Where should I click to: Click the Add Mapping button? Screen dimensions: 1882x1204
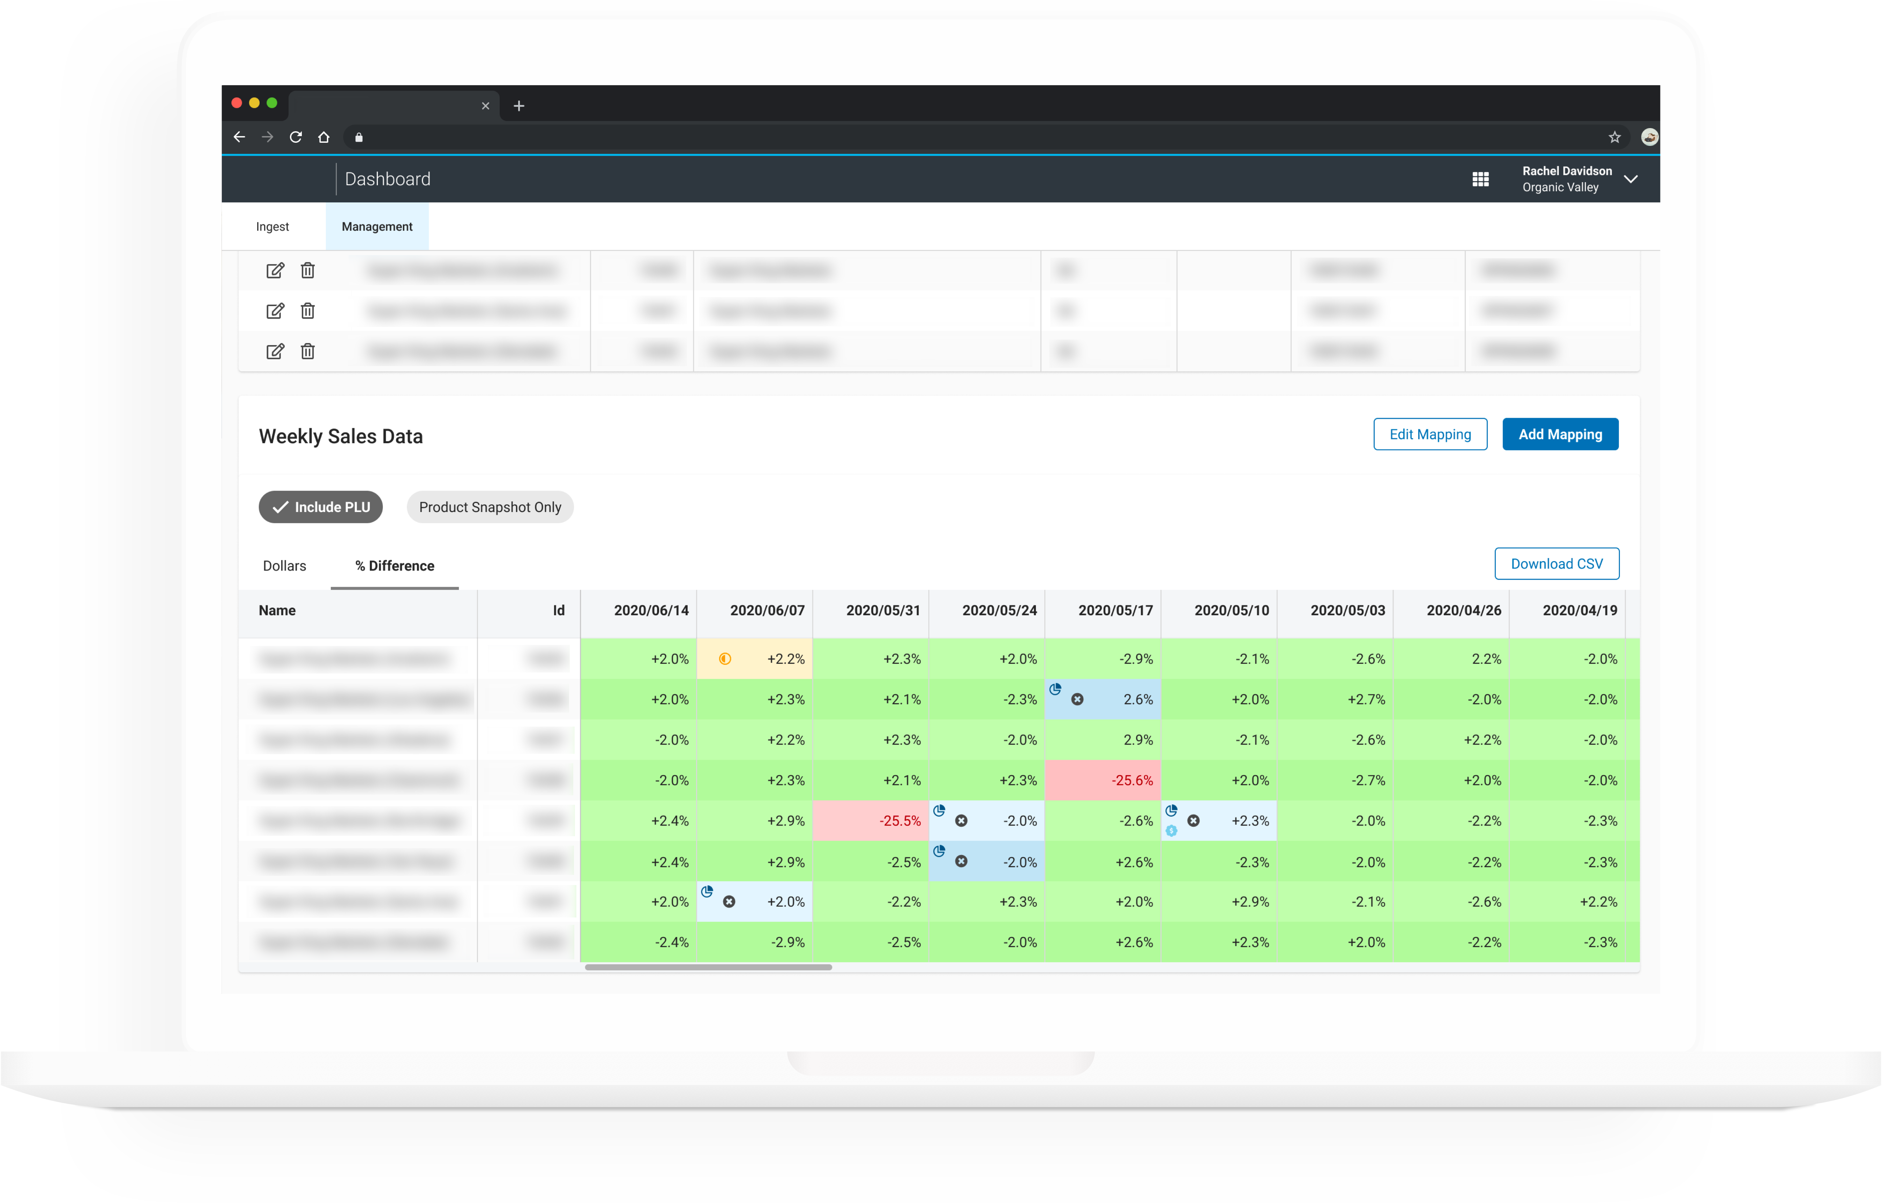tap(1560, 435)
